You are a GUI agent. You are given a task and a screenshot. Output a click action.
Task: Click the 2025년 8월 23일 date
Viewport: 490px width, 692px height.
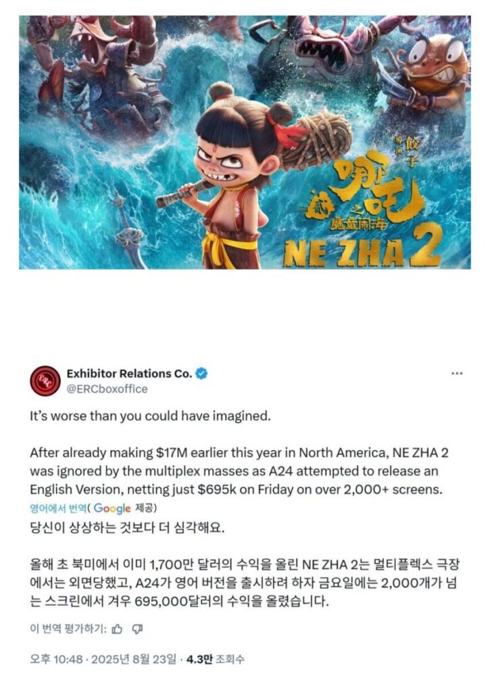pyautogui.click(x=133, y=660)
